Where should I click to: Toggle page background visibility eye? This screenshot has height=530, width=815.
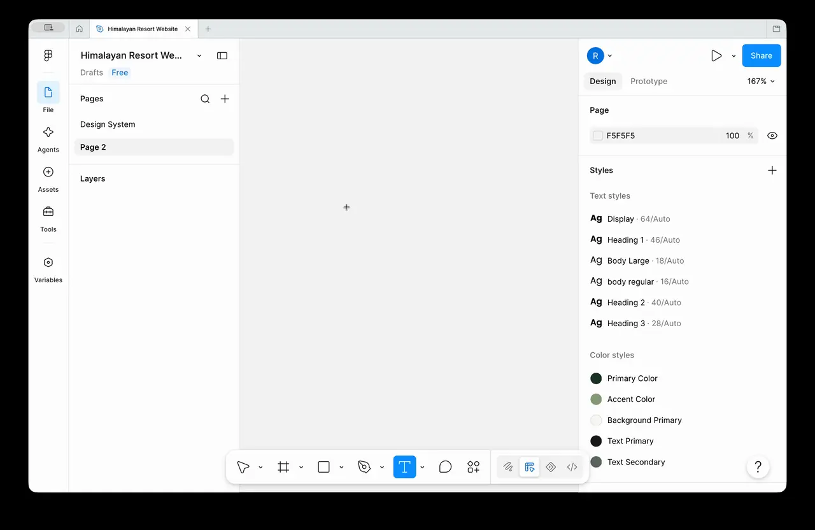772,136
